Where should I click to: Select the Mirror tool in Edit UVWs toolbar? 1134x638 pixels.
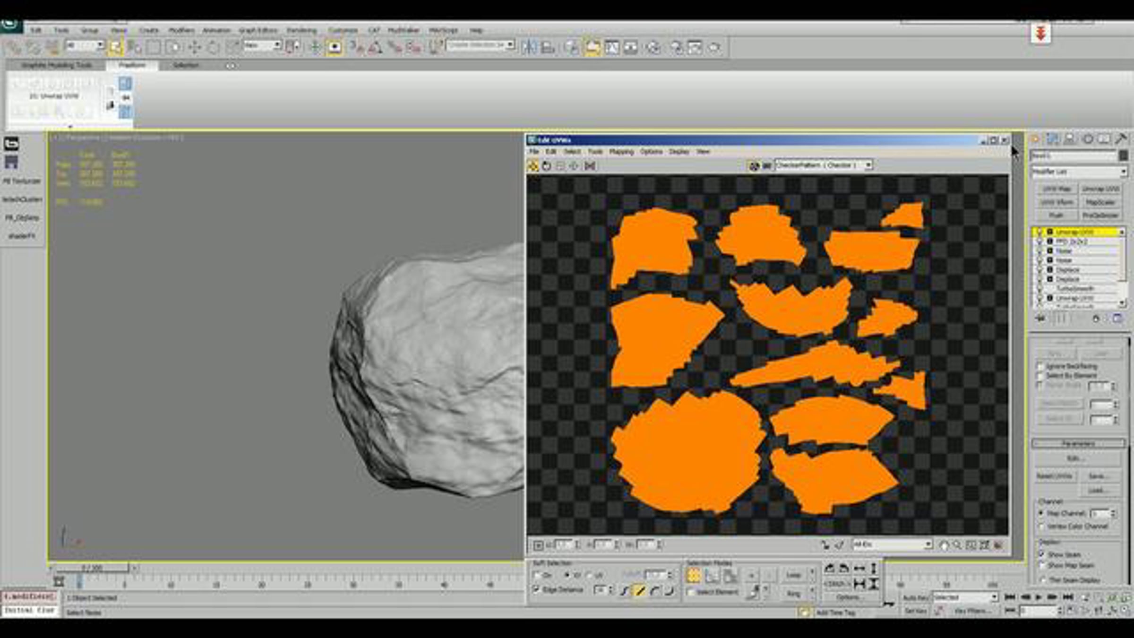[590, 166]
